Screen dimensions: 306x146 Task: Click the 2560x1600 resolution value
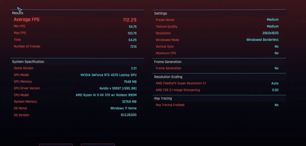tap(270, 33)
